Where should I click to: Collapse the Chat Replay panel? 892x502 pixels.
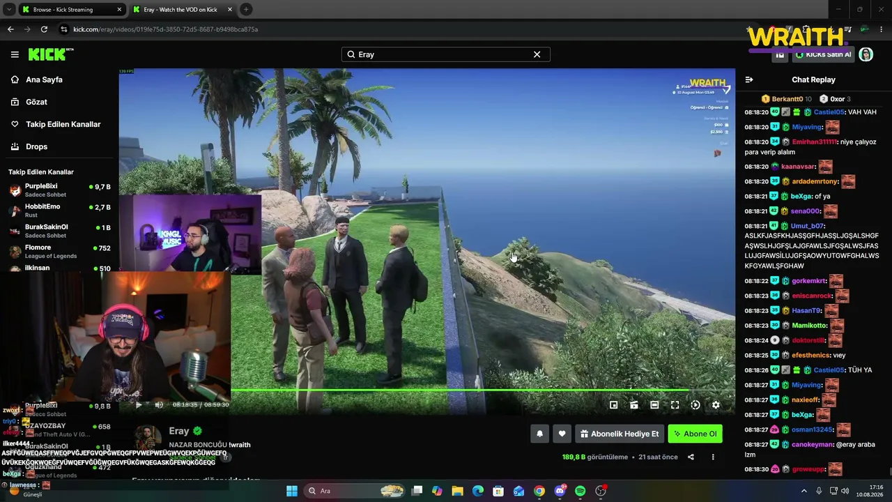(749, 79)
